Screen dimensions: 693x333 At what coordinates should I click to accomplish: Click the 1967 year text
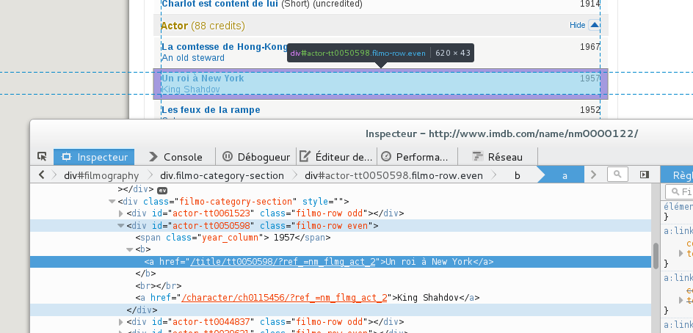coord(590,47)
